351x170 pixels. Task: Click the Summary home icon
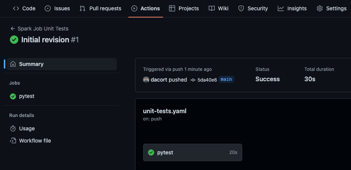click(x=13, y=64)
